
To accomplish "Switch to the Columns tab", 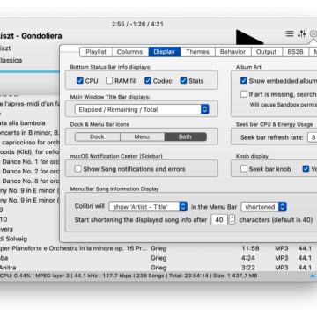I will click(129, 52).
